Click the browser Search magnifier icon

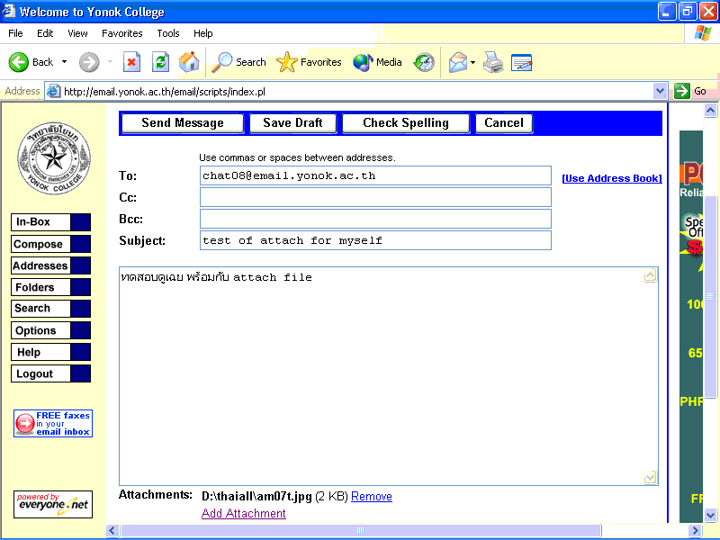tap(222, 62)
